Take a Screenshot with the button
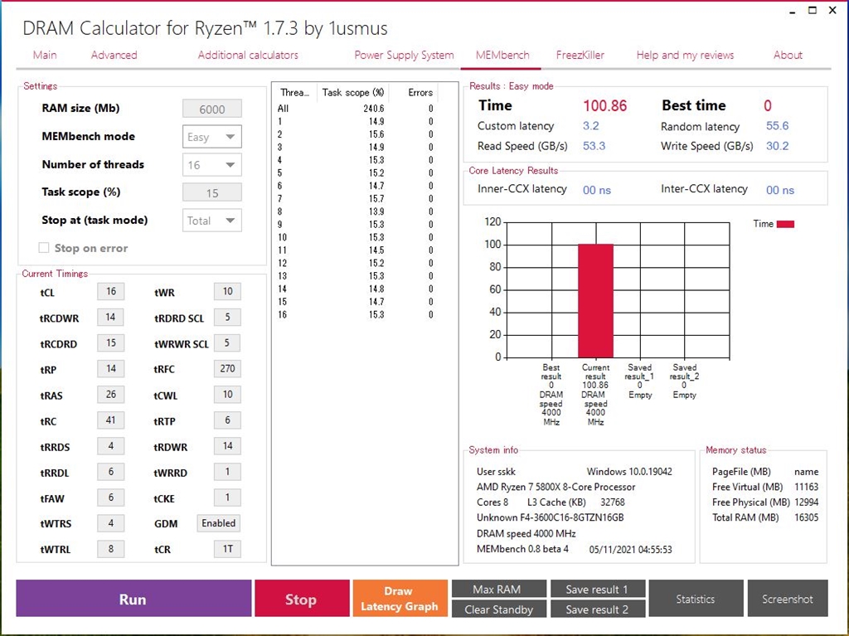 point(788,599)
